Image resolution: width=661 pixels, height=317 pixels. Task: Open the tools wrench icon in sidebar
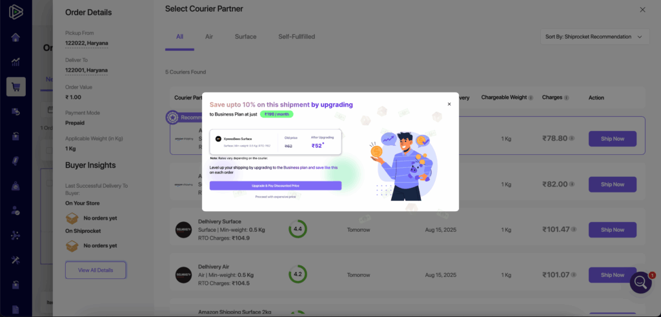click(x=15, y=260)
